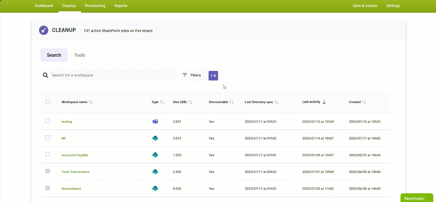Click SharePoint icon in libraryshare2 row
This screenshot has width=436, height=202.
click(x=155, y=189)
